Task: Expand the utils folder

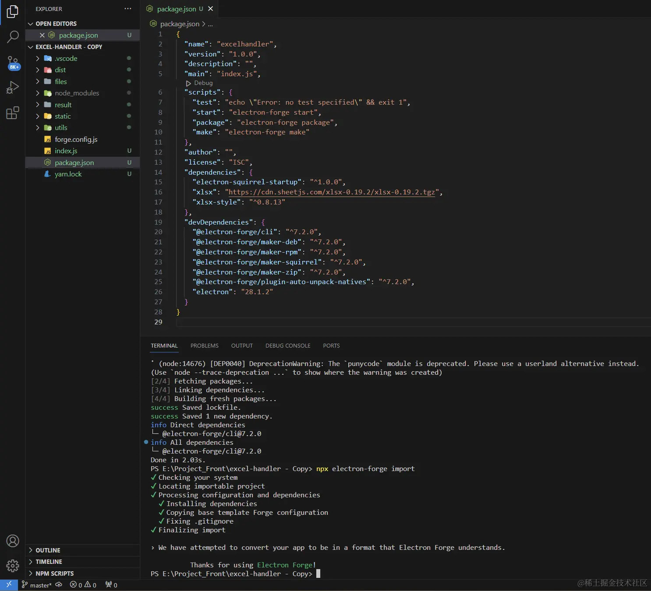Action: (x=83, y=128)
